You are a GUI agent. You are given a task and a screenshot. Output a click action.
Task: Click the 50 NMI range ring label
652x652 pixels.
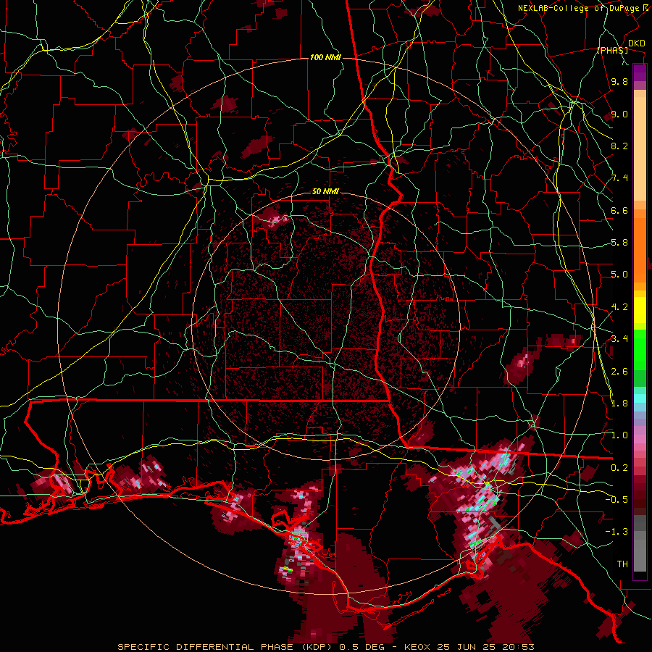point(325,192)
